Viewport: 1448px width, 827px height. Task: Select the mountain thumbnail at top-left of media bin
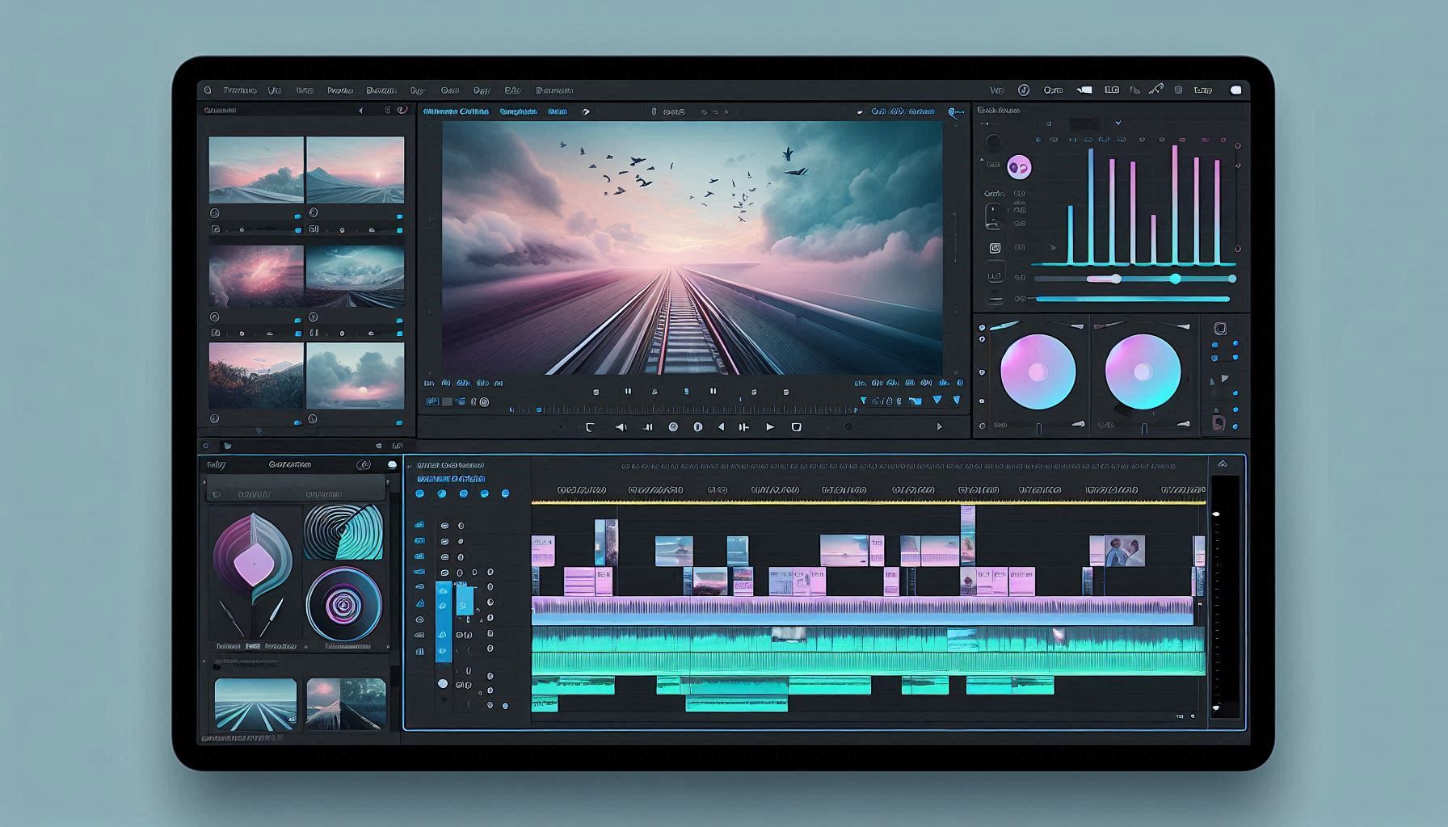256,170
